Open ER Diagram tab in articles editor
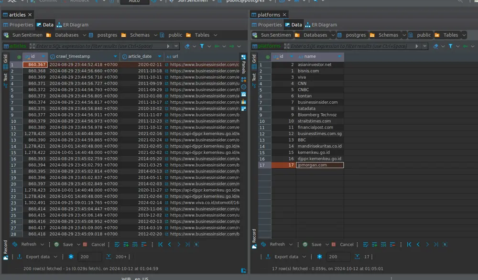The image size is (478, 280). click(x=73, y=25)
